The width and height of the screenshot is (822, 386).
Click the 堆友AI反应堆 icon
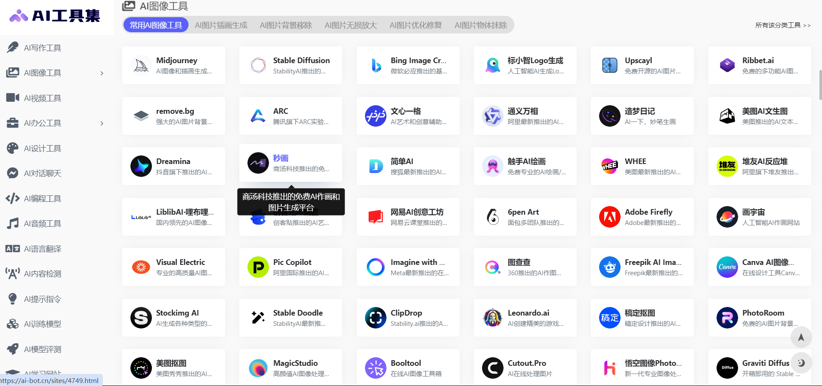pyautogui.click(x=727, y=166)
